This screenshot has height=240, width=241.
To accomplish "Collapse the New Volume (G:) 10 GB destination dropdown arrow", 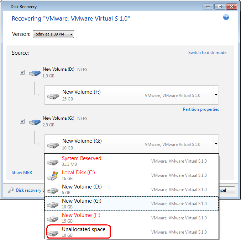I will coord(216,144).
